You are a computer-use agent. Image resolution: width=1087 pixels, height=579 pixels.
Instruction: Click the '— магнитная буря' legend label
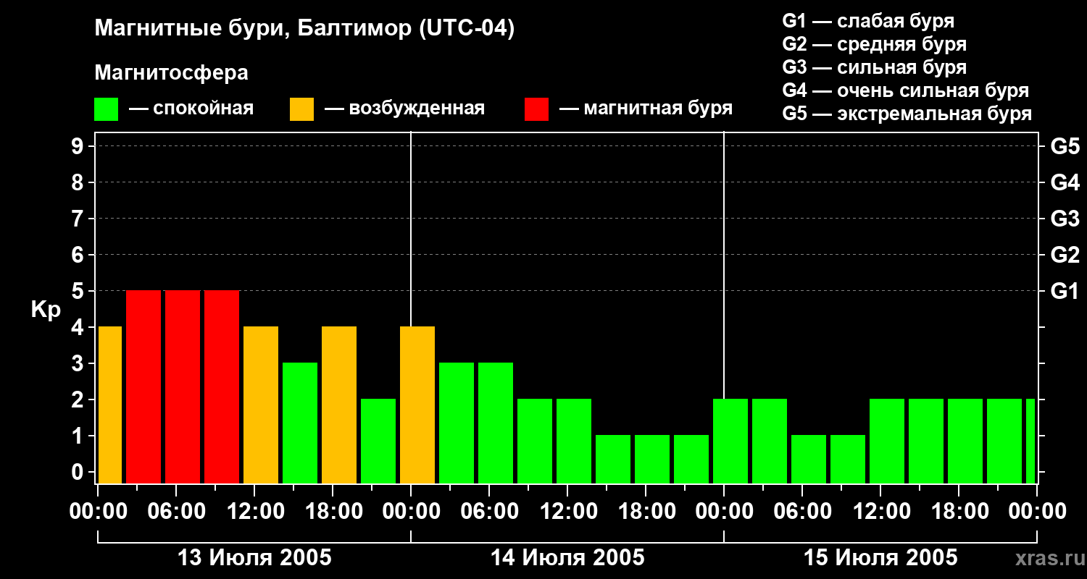[x=646, y=109]
